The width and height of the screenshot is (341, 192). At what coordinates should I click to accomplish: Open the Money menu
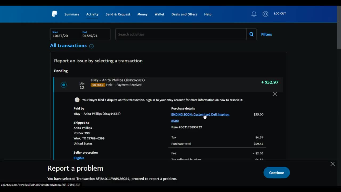pos(142,14)
